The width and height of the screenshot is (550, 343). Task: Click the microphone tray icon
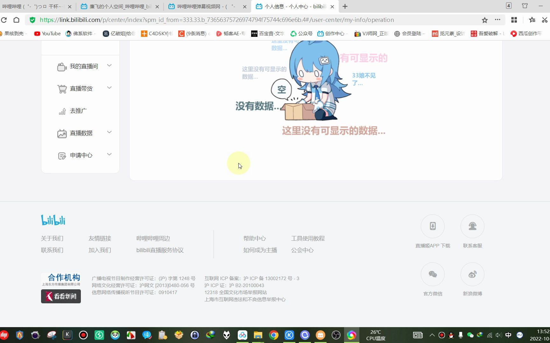461,335
